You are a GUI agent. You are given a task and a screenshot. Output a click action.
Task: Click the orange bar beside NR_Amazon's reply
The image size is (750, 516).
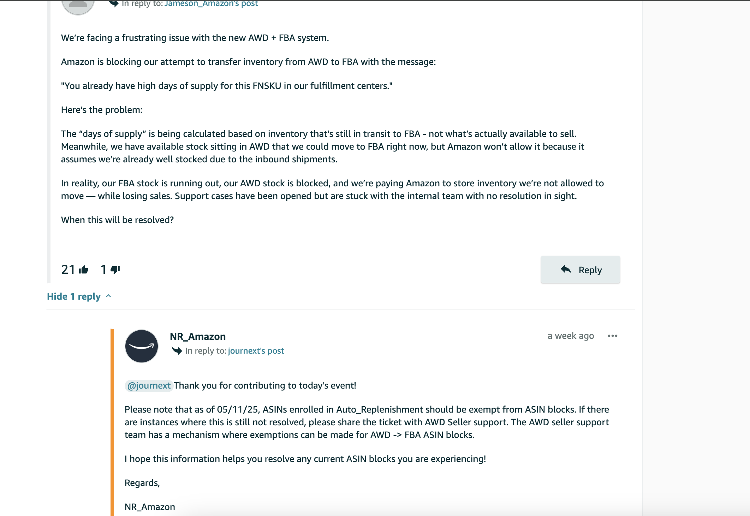(112, 422)
